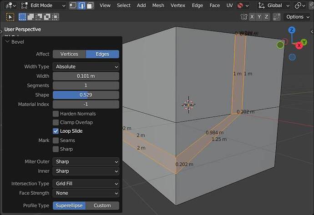Click the Edit Mode mesh icon
The height and width of the screenshot is (215, 314).
[x=25, y=5]
